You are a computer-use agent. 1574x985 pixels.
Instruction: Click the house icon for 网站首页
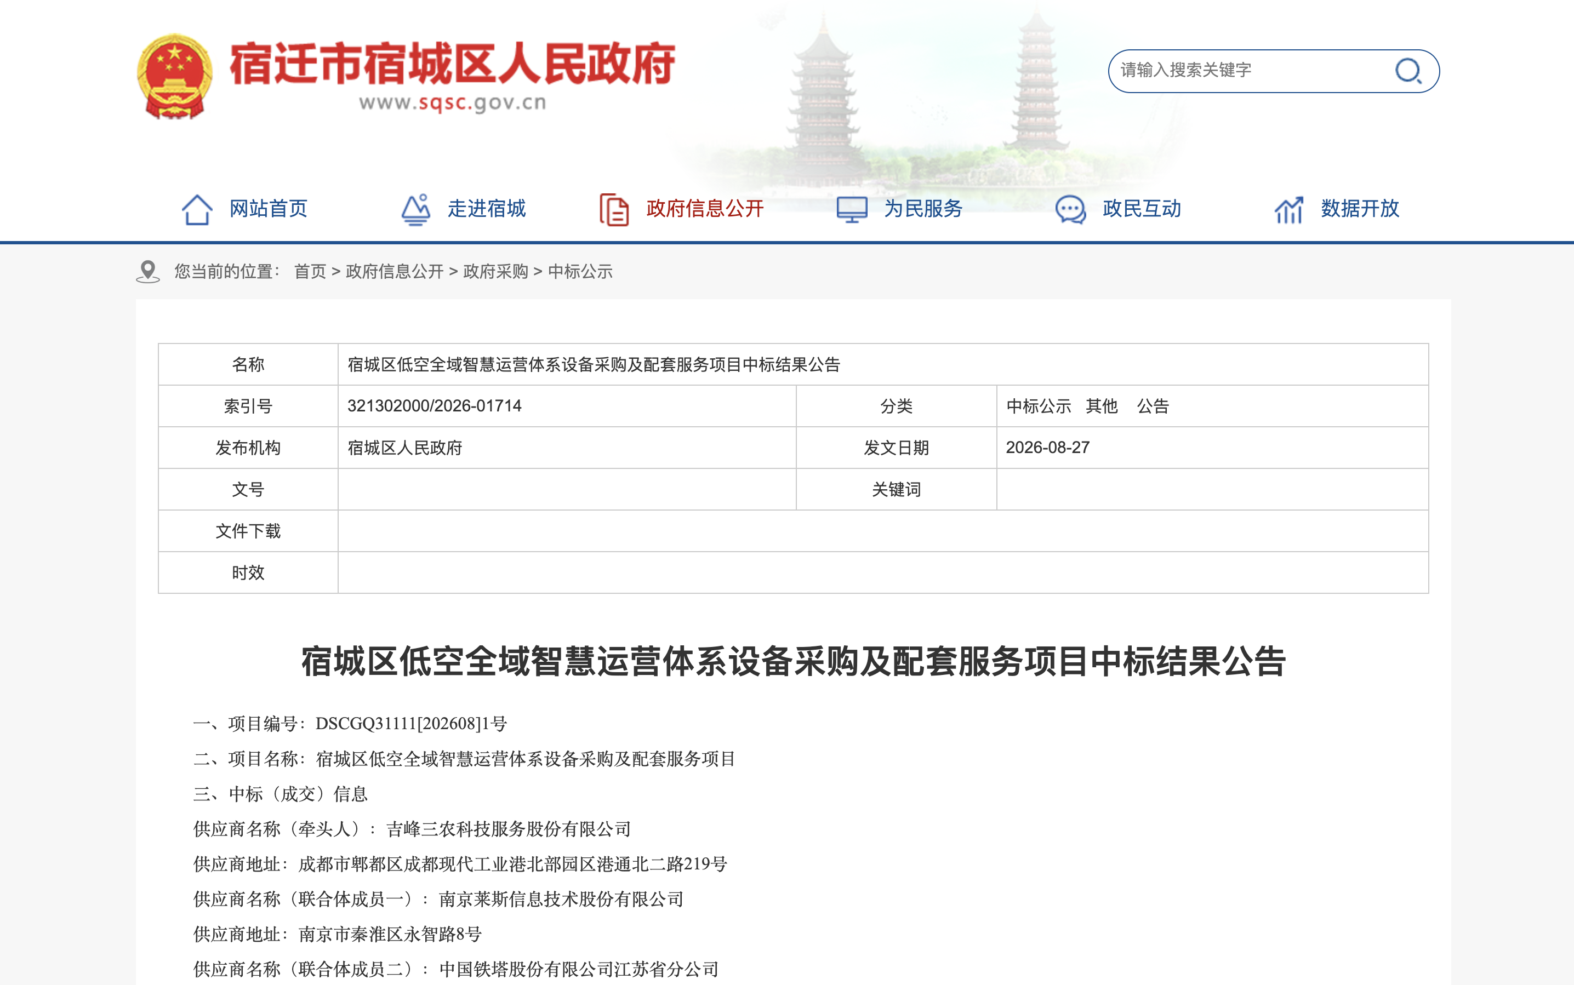tap(197, 209)
